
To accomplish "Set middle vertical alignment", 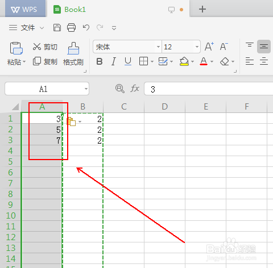I will (x=264, y=47).
